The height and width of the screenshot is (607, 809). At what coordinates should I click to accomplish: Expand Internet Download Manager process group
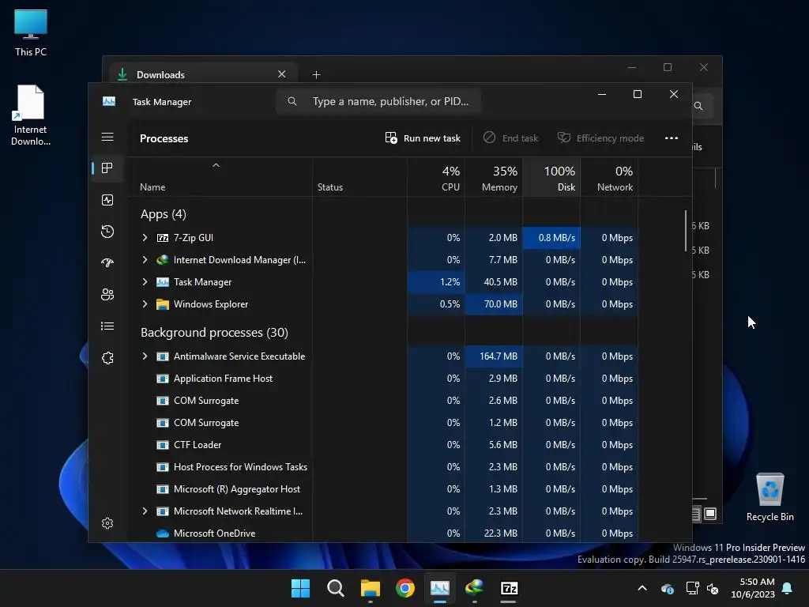click(145, 259)
